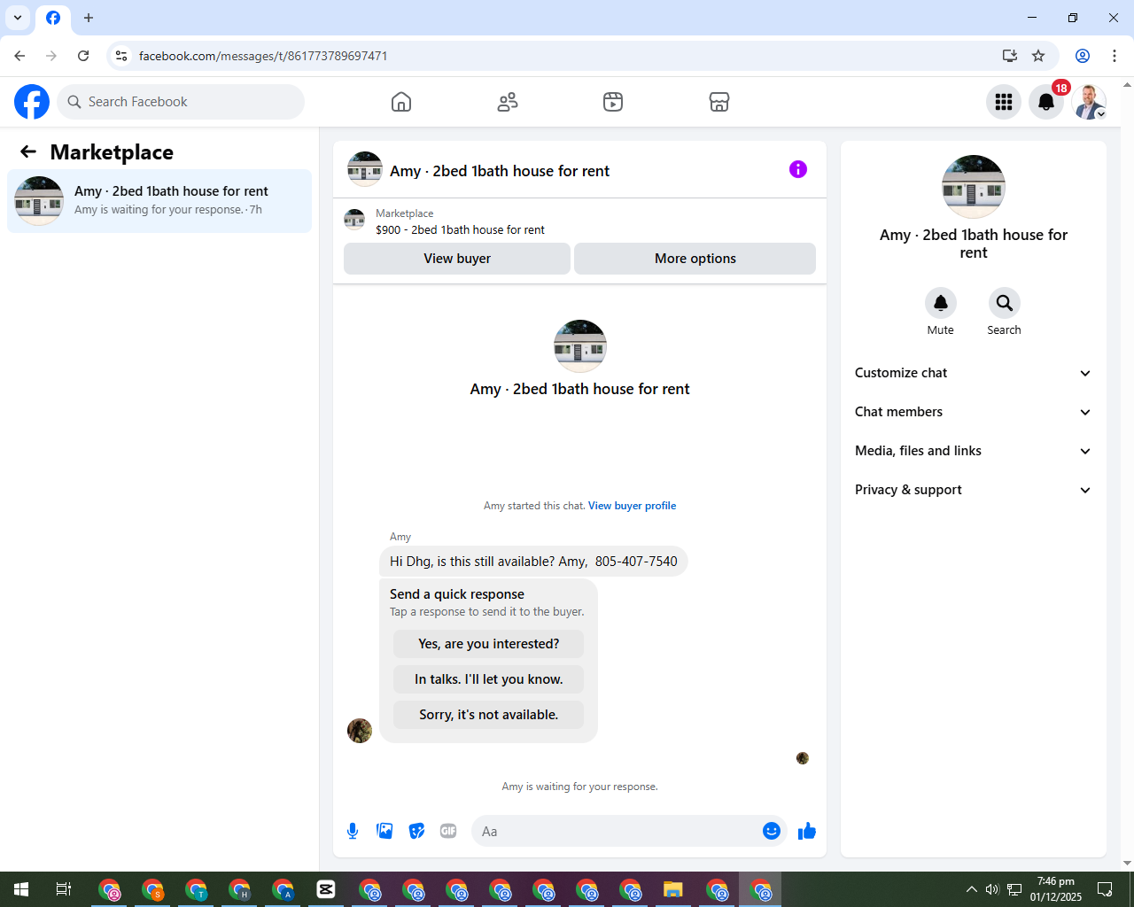Open Chrome profile icon in toolbar
The image size is (1134, 907).
point(1083,56)
